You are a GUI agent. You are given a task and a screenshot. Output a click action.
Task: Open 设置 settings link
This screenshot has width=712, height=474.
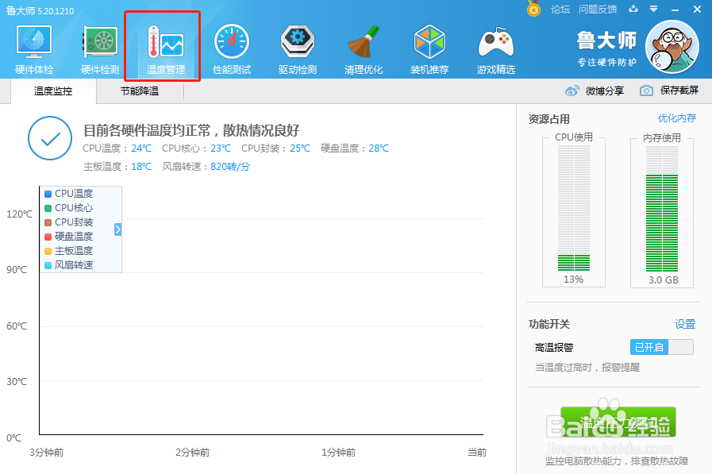(x=685, y=324)
